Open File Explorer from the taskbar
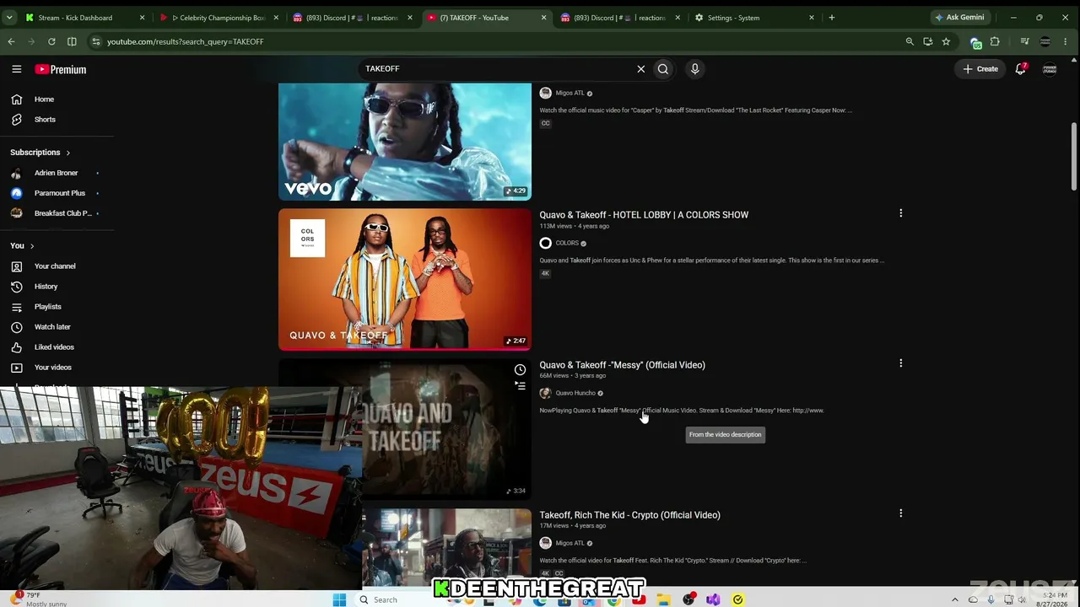1080x607 pixels. pyautogui.click(x=664, y=599)
